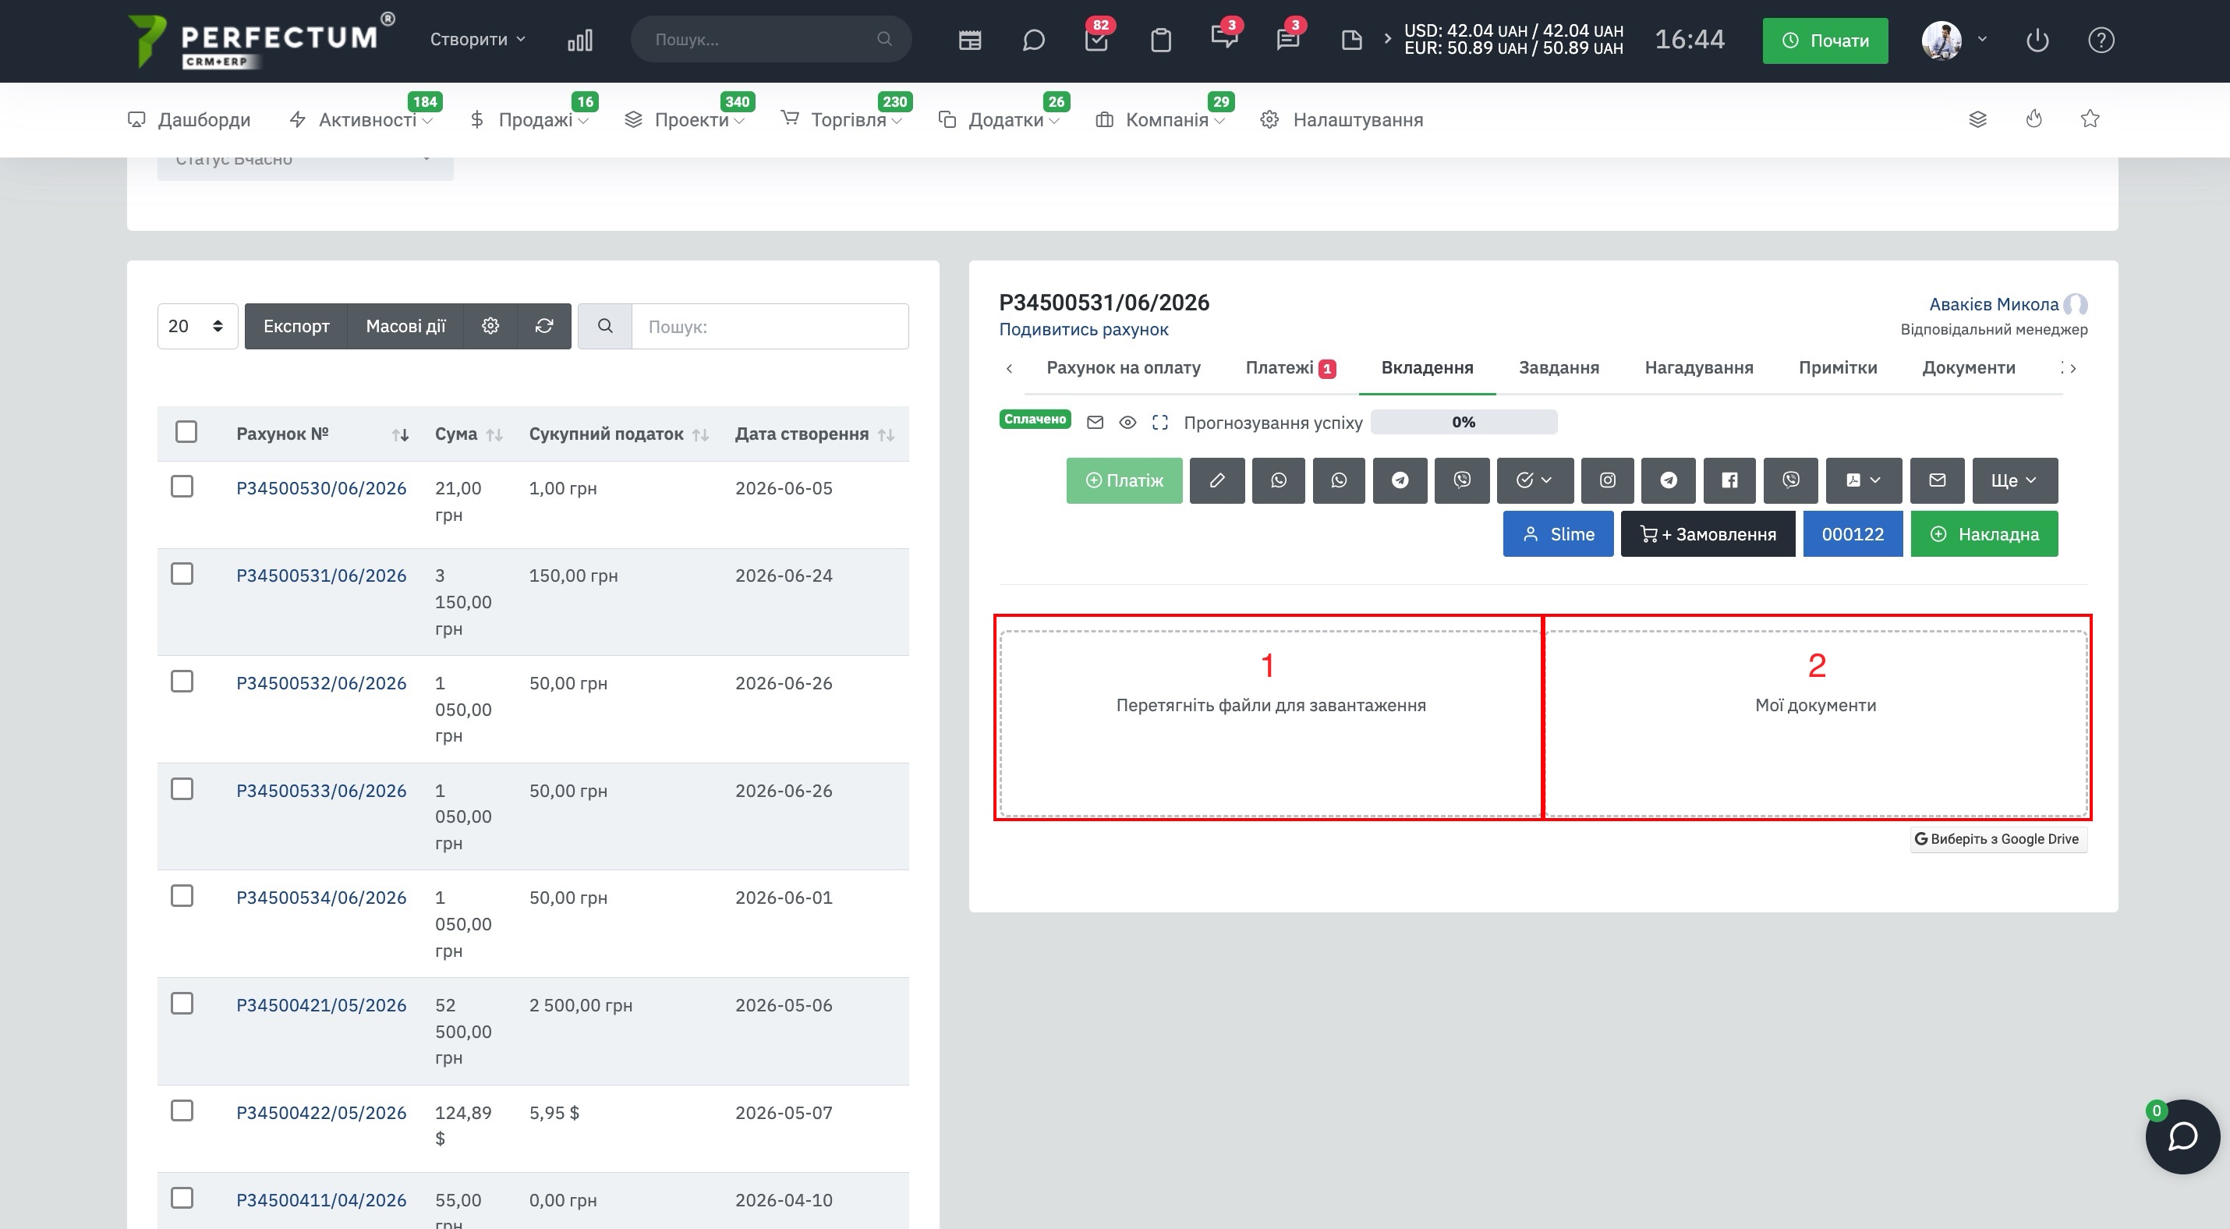Image resolution: width=2230 pixels, height=1229 pixels.
Task: Click the Instagram button
Action: pyautogui.click(x=1607, y=480)
